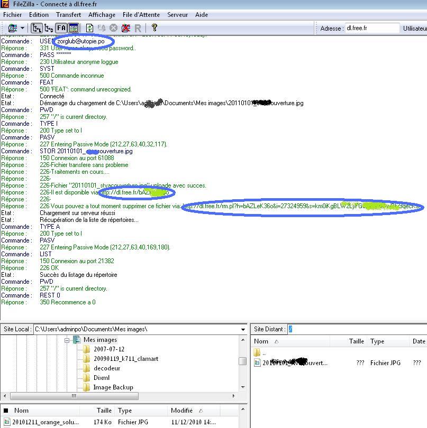Click the process queue toolbar icon
427x428 pixels.
pos(102,28)
